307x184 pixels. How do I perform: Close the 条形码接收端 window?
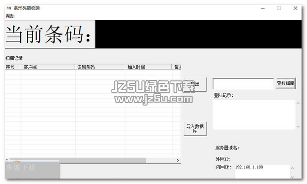click(296, 8)
